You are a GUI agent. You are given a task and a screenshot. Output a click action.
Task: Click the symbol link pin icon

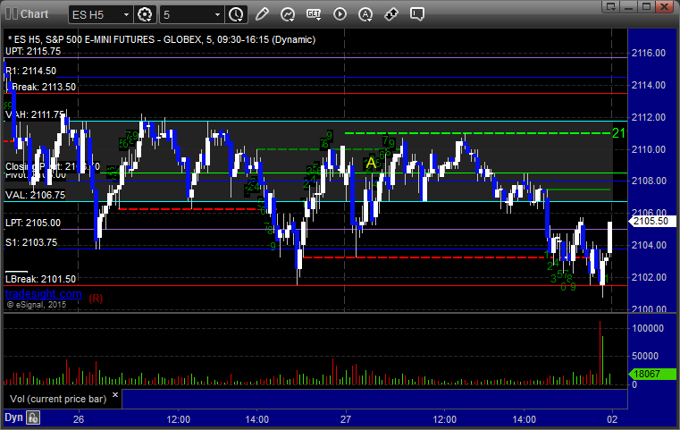[391, 14]
